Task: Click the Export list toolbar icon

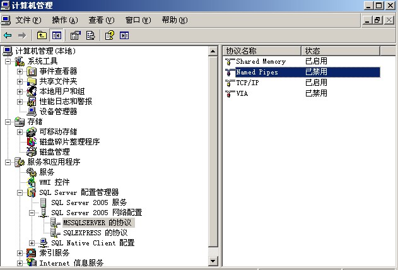Action: point(90,35)
